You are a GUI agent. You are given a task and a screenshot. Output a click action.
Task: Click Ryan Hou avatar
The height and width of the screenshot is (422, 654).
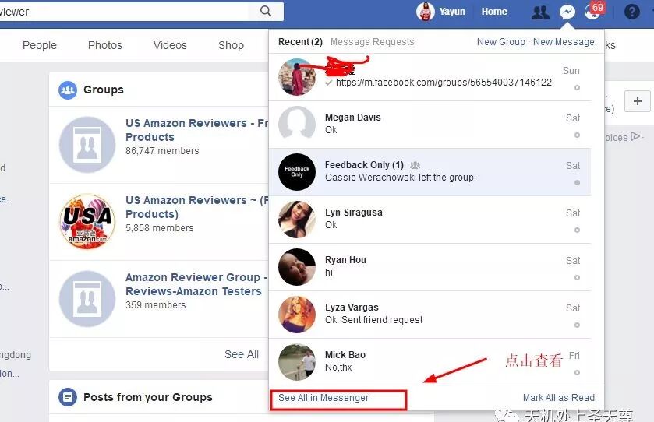coord(297,266)
